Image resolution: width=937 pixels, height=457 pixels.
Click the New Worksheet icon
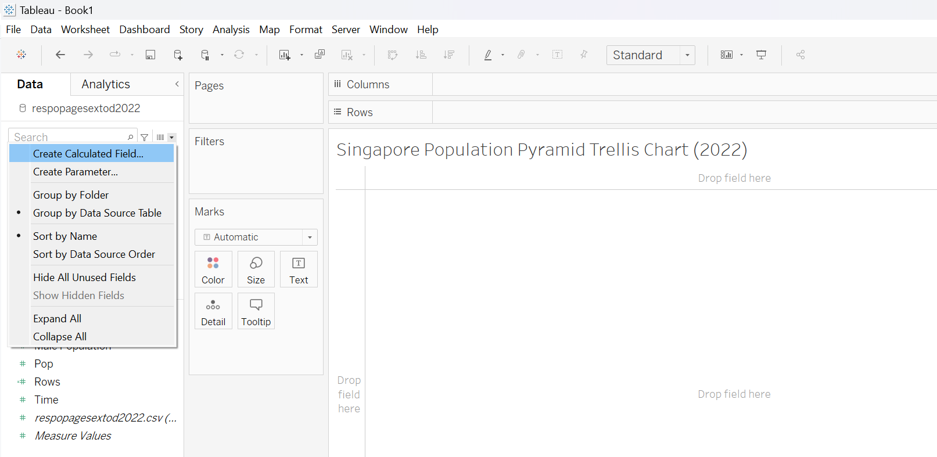(284, 55)
